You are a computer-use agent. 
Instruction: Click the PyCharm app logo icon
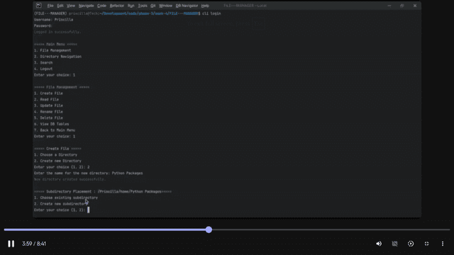click(x=39, y=6)
